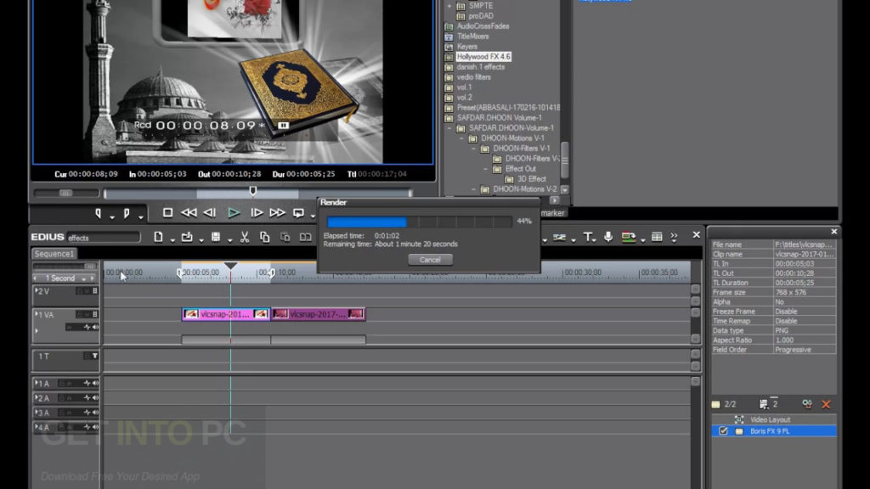Click the green Play button
The height and width of the screenshot is (489, 870).
tap(234, 212)
